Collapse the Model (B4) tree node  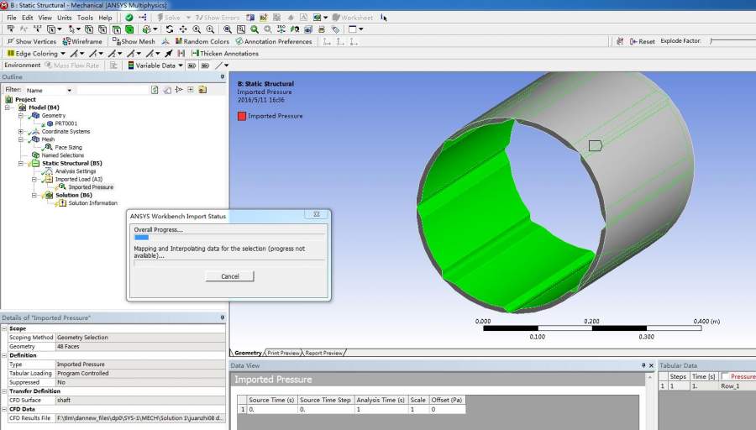[x=8, y=107]
